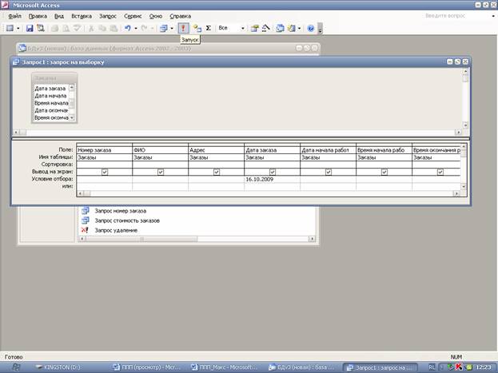Click the horizontal scrollbar of the query grid

click(x=240, y=194)
